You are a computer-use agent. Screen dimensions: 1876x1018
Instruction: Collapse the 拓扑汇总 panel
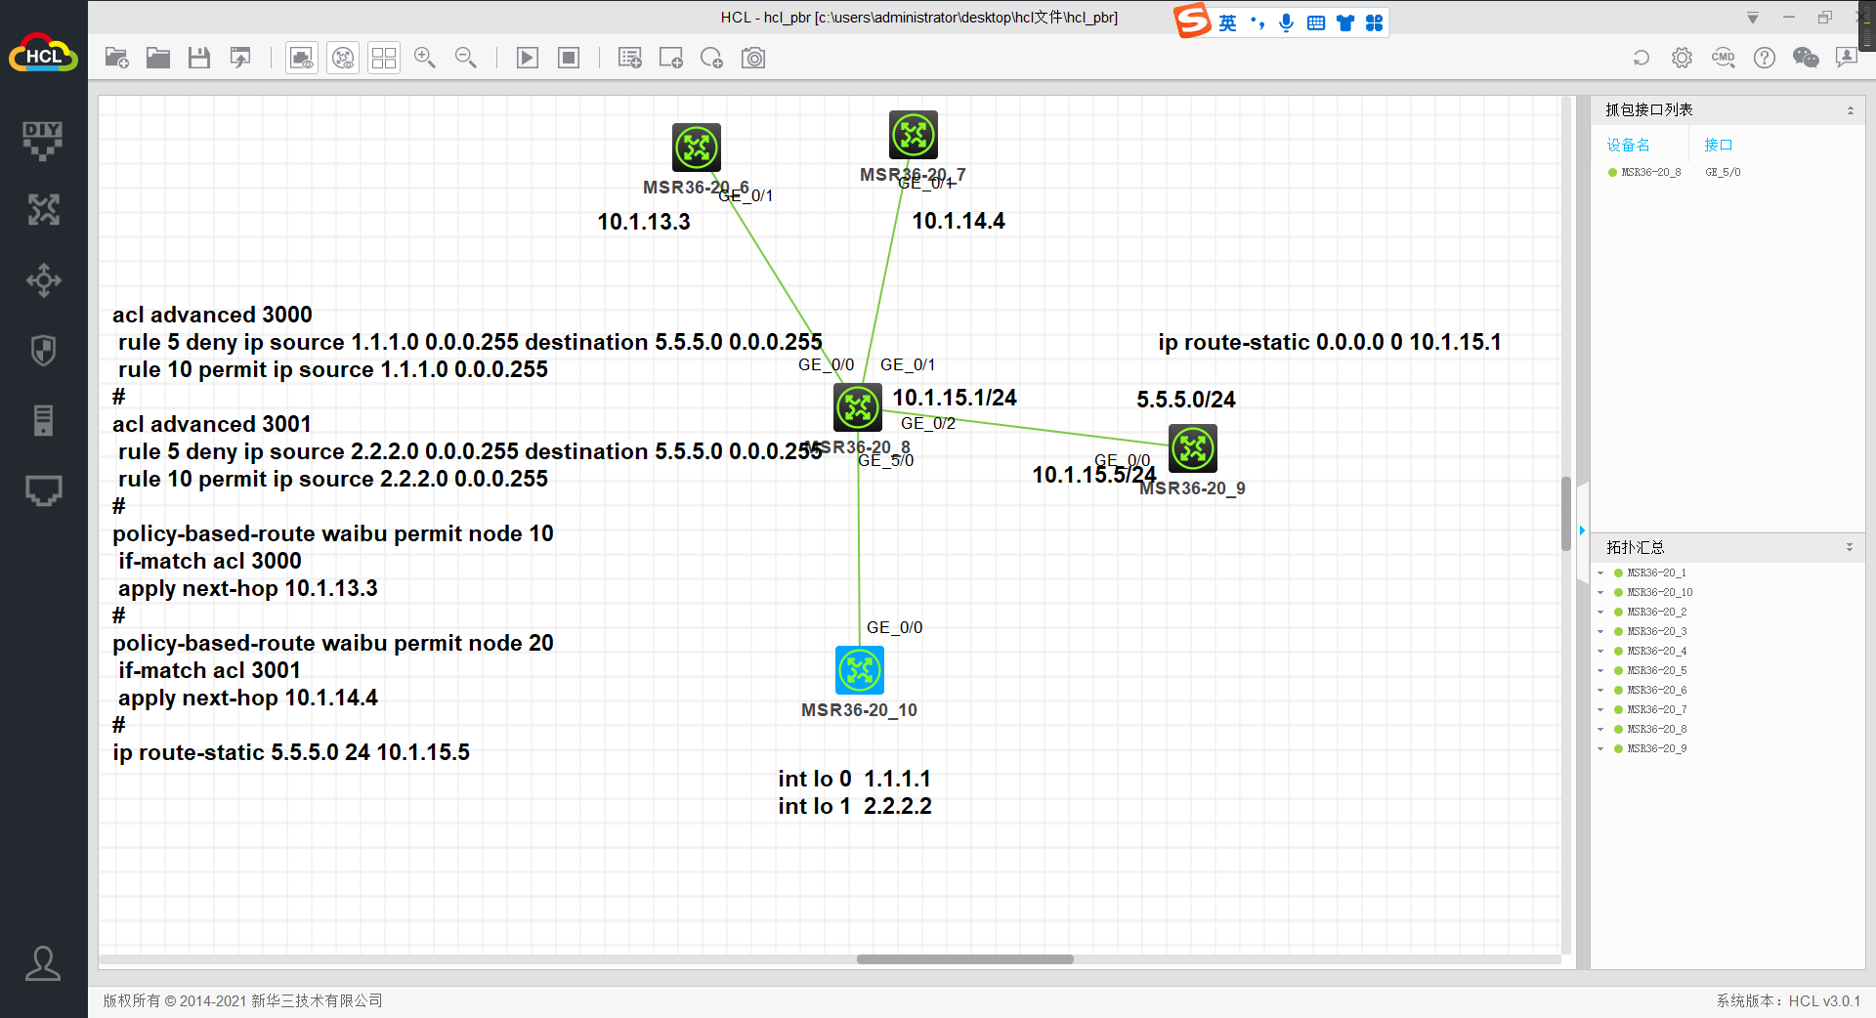click(x=1850, y=547)
